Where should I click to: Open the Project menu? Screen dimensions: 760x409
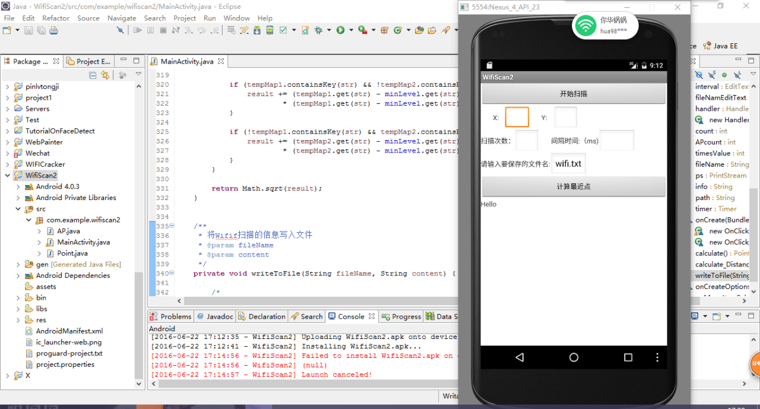click(x=185, y=18)
